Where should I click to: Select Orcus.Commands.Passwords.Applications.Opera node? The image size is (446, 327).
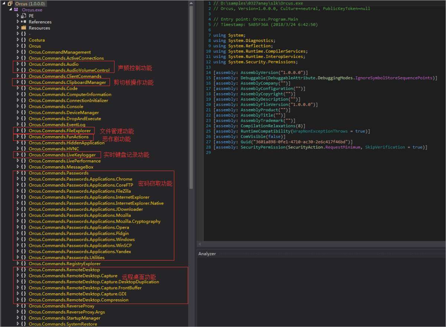click(79, 228)
